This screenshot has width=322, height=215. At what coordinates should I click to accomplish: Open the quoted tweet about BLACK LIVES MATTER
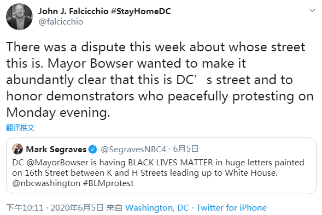click(161, 166)
